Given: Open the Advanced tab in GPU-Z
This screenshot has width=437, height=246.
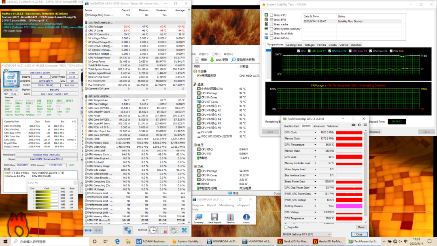Looking at the screenshot, I should tap(318, 126).
